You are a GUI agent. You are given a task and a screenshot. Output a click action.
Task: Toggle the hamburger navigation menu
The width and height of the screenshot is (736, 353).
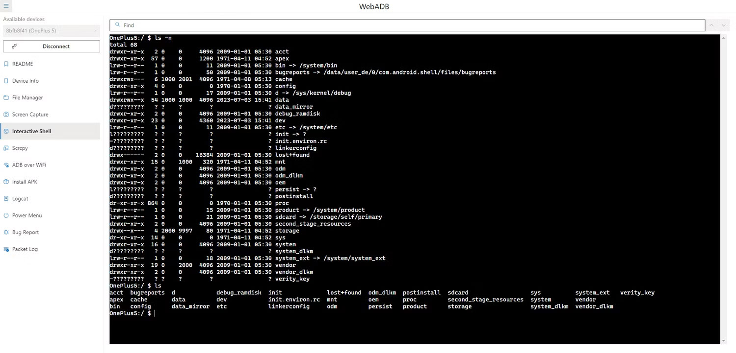pyautogui.click(x=6, y=6)
